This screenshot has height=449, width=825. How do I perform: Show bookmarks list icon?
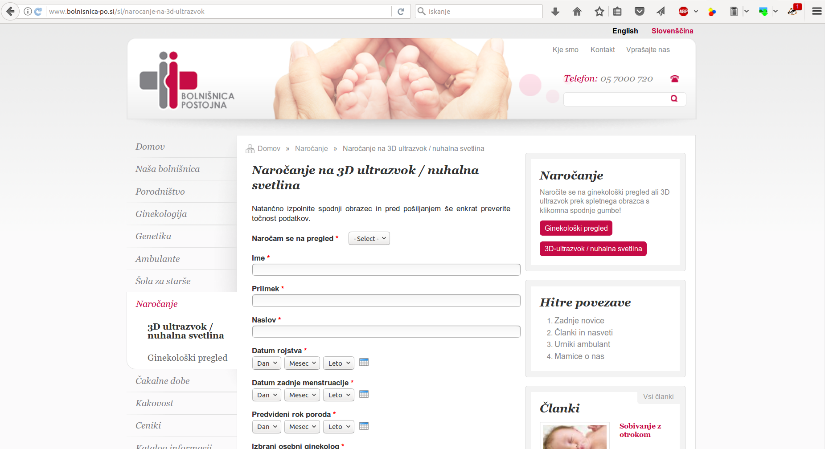(x=617, y=12)
